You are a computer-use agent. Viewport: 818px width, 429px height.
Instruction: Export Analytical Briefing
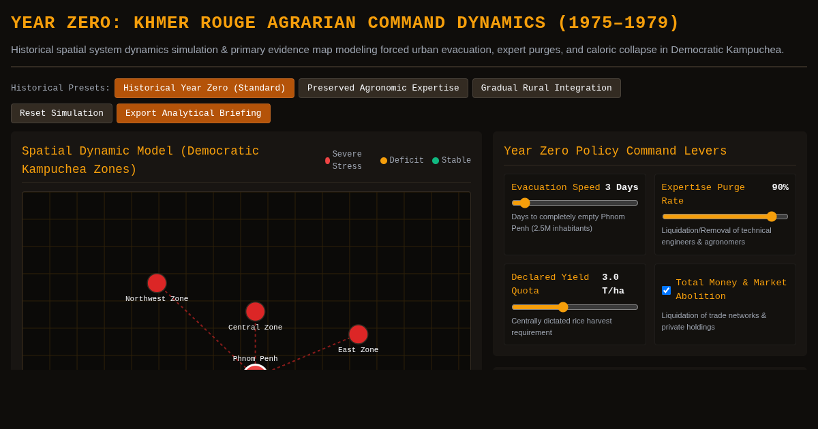pyautogui.click(x=194, y=113)
